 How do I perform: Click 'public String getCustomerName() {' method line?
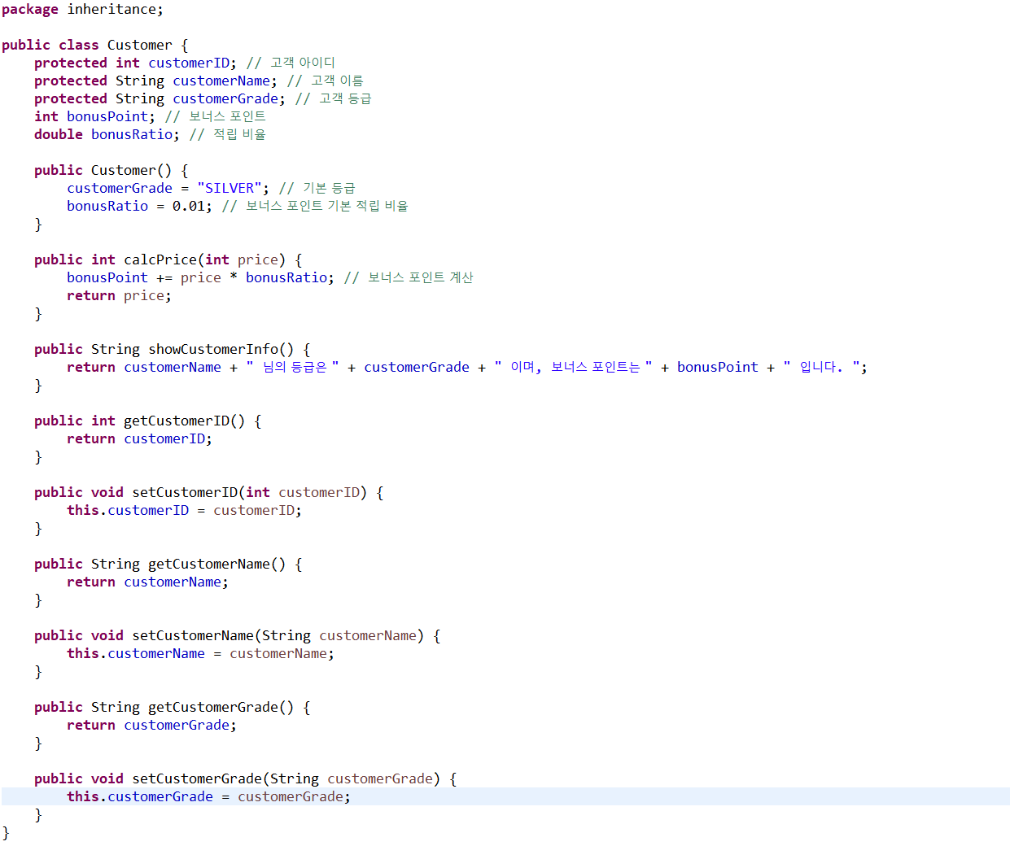[168, 565]
